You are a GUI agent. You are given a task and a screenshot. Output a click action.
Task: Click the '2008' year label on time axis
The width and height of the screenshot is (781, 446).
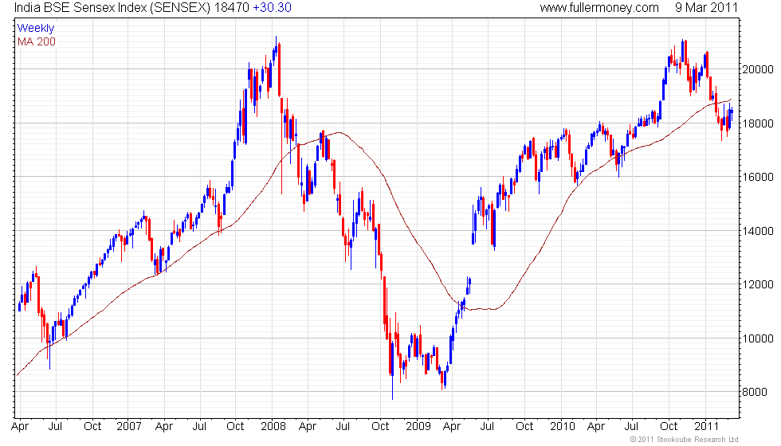[273, 426]
